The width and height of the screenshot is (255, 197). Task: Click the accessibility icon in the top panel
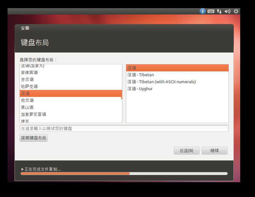pyautogui.click(x=202, y=11)
